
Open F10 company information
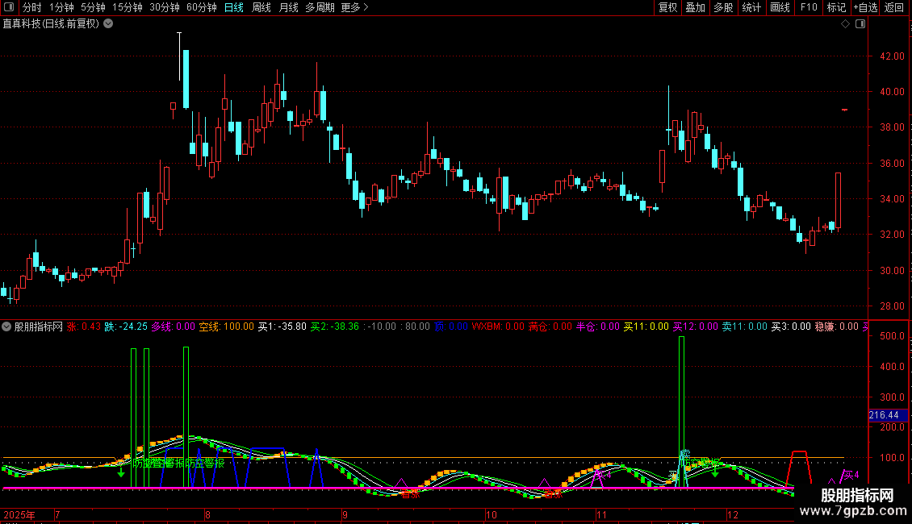coord(808,7)
